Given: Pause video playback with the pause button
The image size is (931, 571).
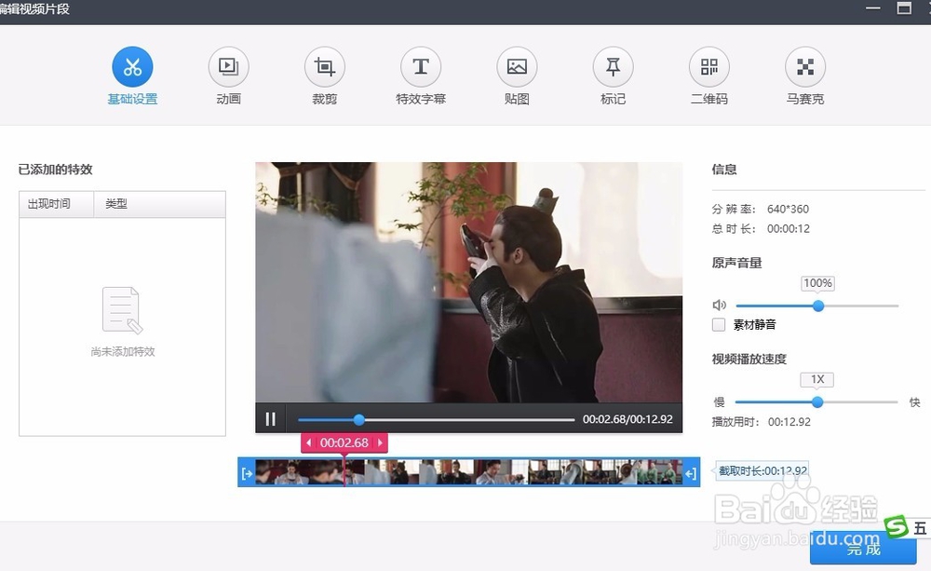Looking at the screenshot, I should (270, 418).
